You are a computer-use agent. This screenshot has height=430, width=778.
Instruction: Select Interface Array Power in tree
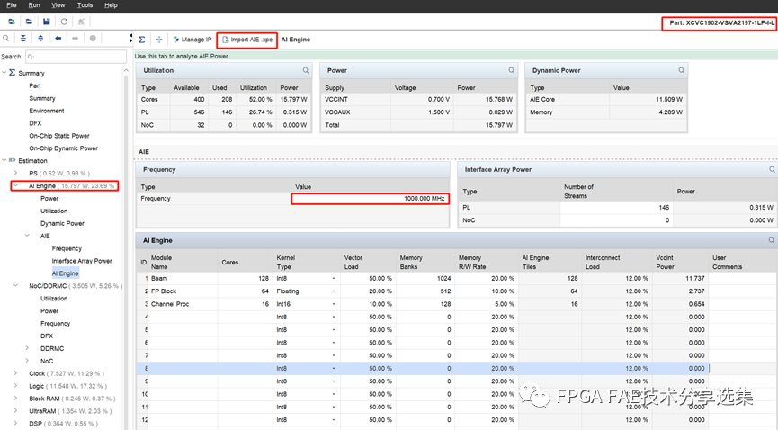pyautogui.click(x=82, y=261)
